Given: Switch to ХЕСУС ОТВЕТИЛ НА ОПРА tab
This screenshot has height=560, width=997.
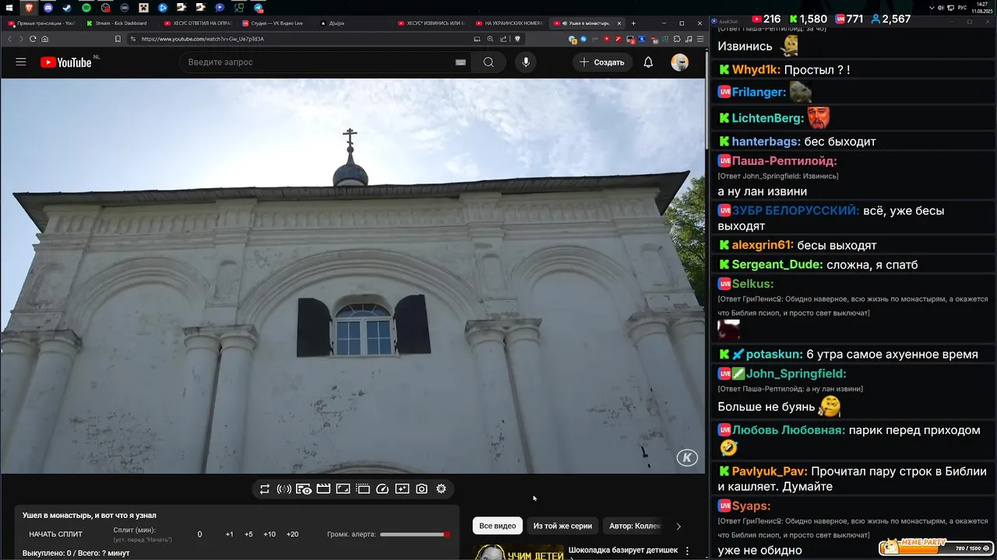Looking at the screenshot, I should point(197,23).
